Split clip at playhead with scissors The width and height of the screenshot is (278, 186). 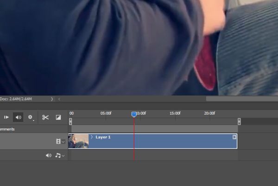(x=45, y=117)
